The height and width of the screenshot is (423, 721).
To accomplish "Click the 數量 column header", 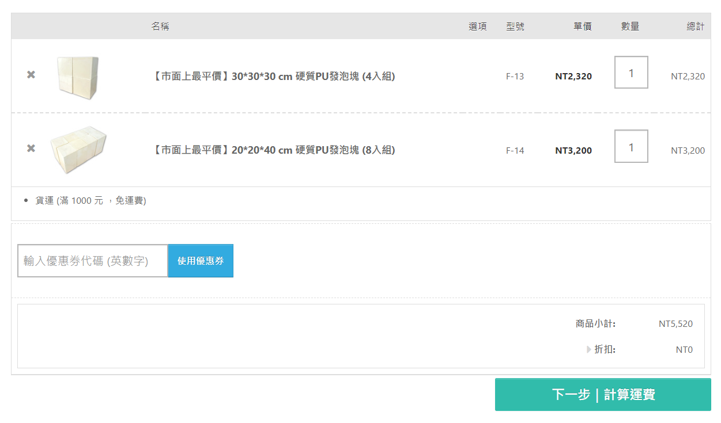I will coord(630,26).
